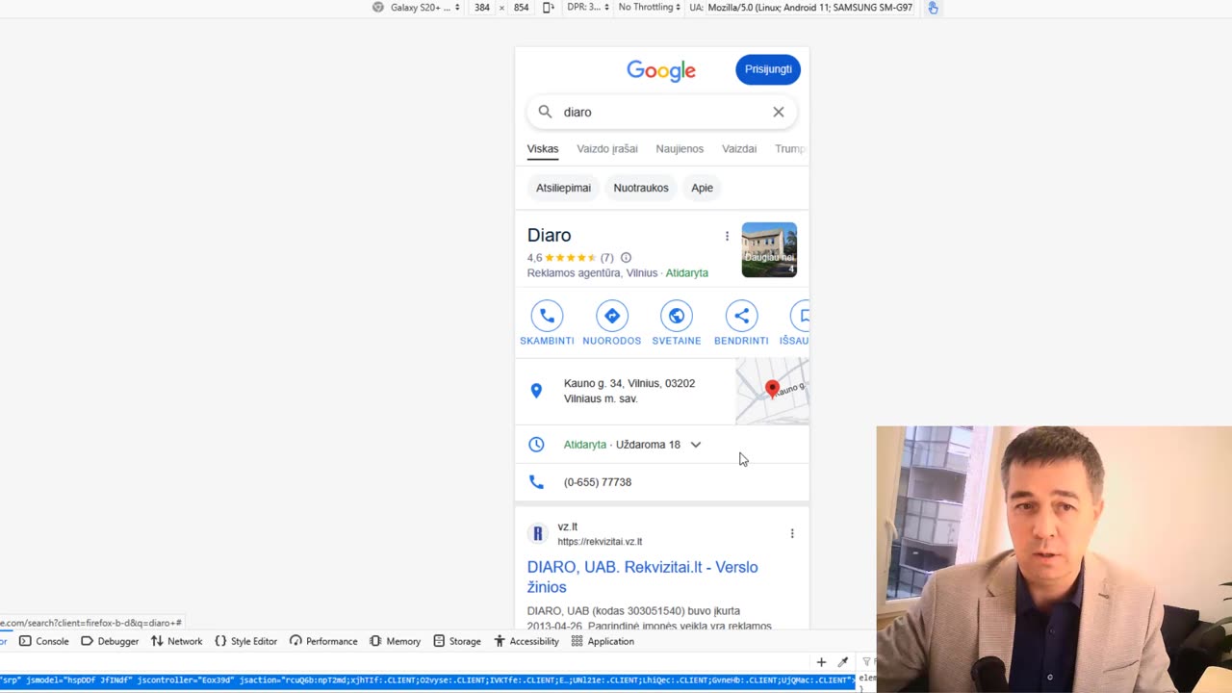Screen dimensions: 1232x693
Task: Switch to the Vaizdai tab
Action: (739, 149)
